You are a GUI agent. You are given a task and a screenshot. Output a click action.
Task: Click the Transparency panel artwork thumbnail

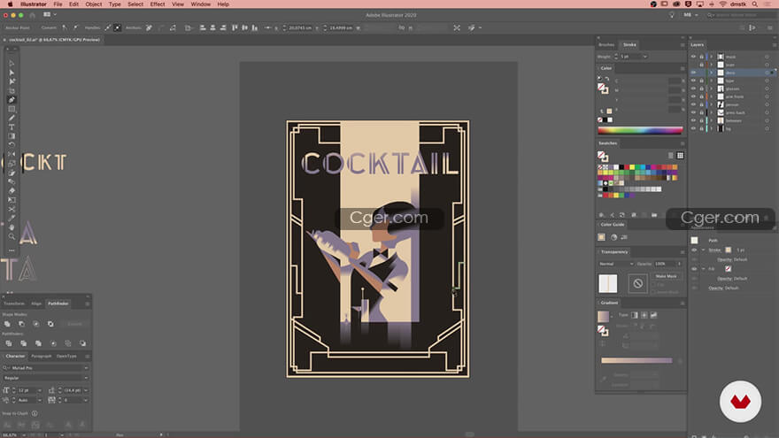(x=607, y=283)
